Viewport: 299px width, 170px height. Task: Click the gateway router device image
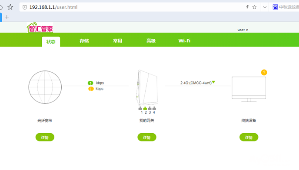point(146,87)
